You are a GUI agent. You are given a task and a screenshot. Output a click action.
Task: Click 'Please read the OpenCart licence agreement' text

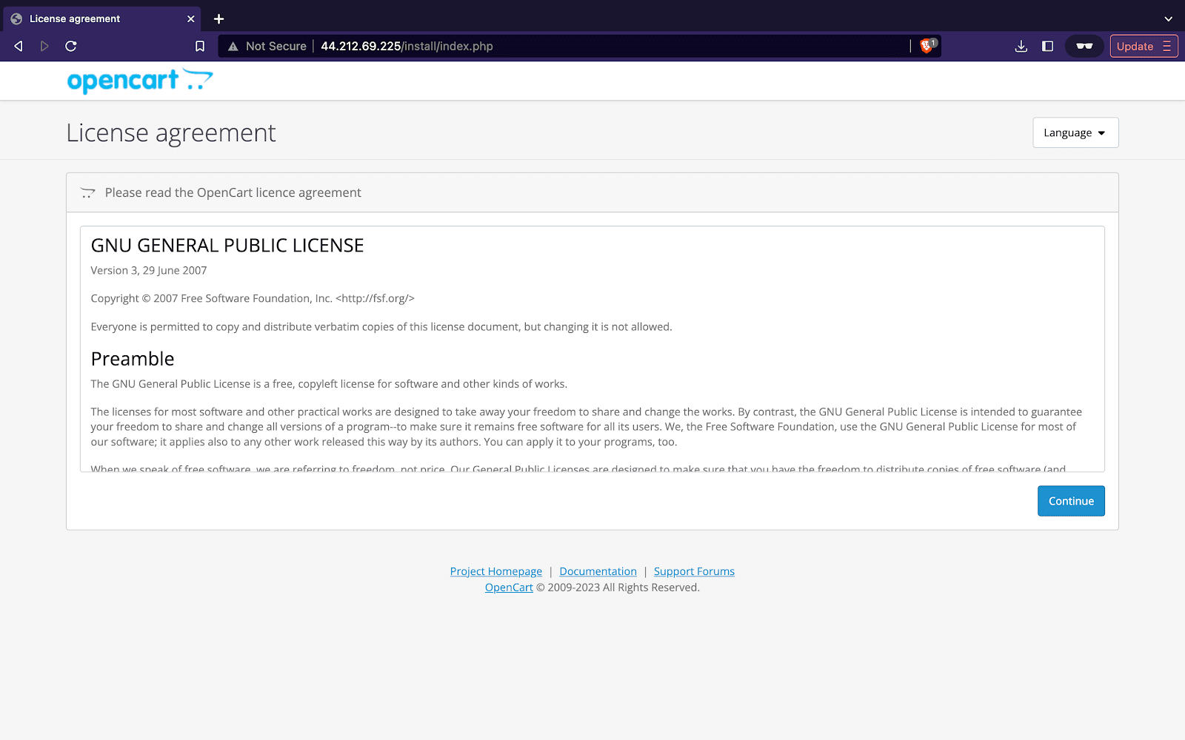pos(233,192)
